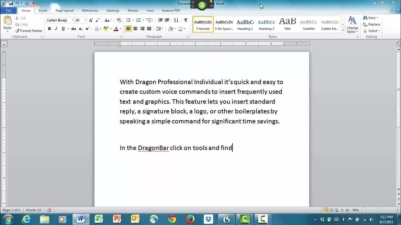Click the Font Color red A button

[116, 29]
